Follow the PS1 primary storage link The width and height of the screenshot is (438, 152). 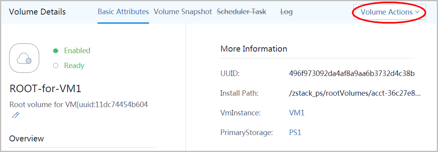point(295,132)
